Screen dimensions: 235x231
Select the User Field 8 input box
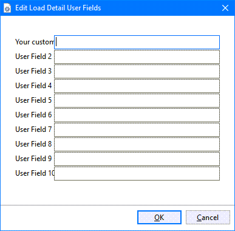[x=137, y=145]
